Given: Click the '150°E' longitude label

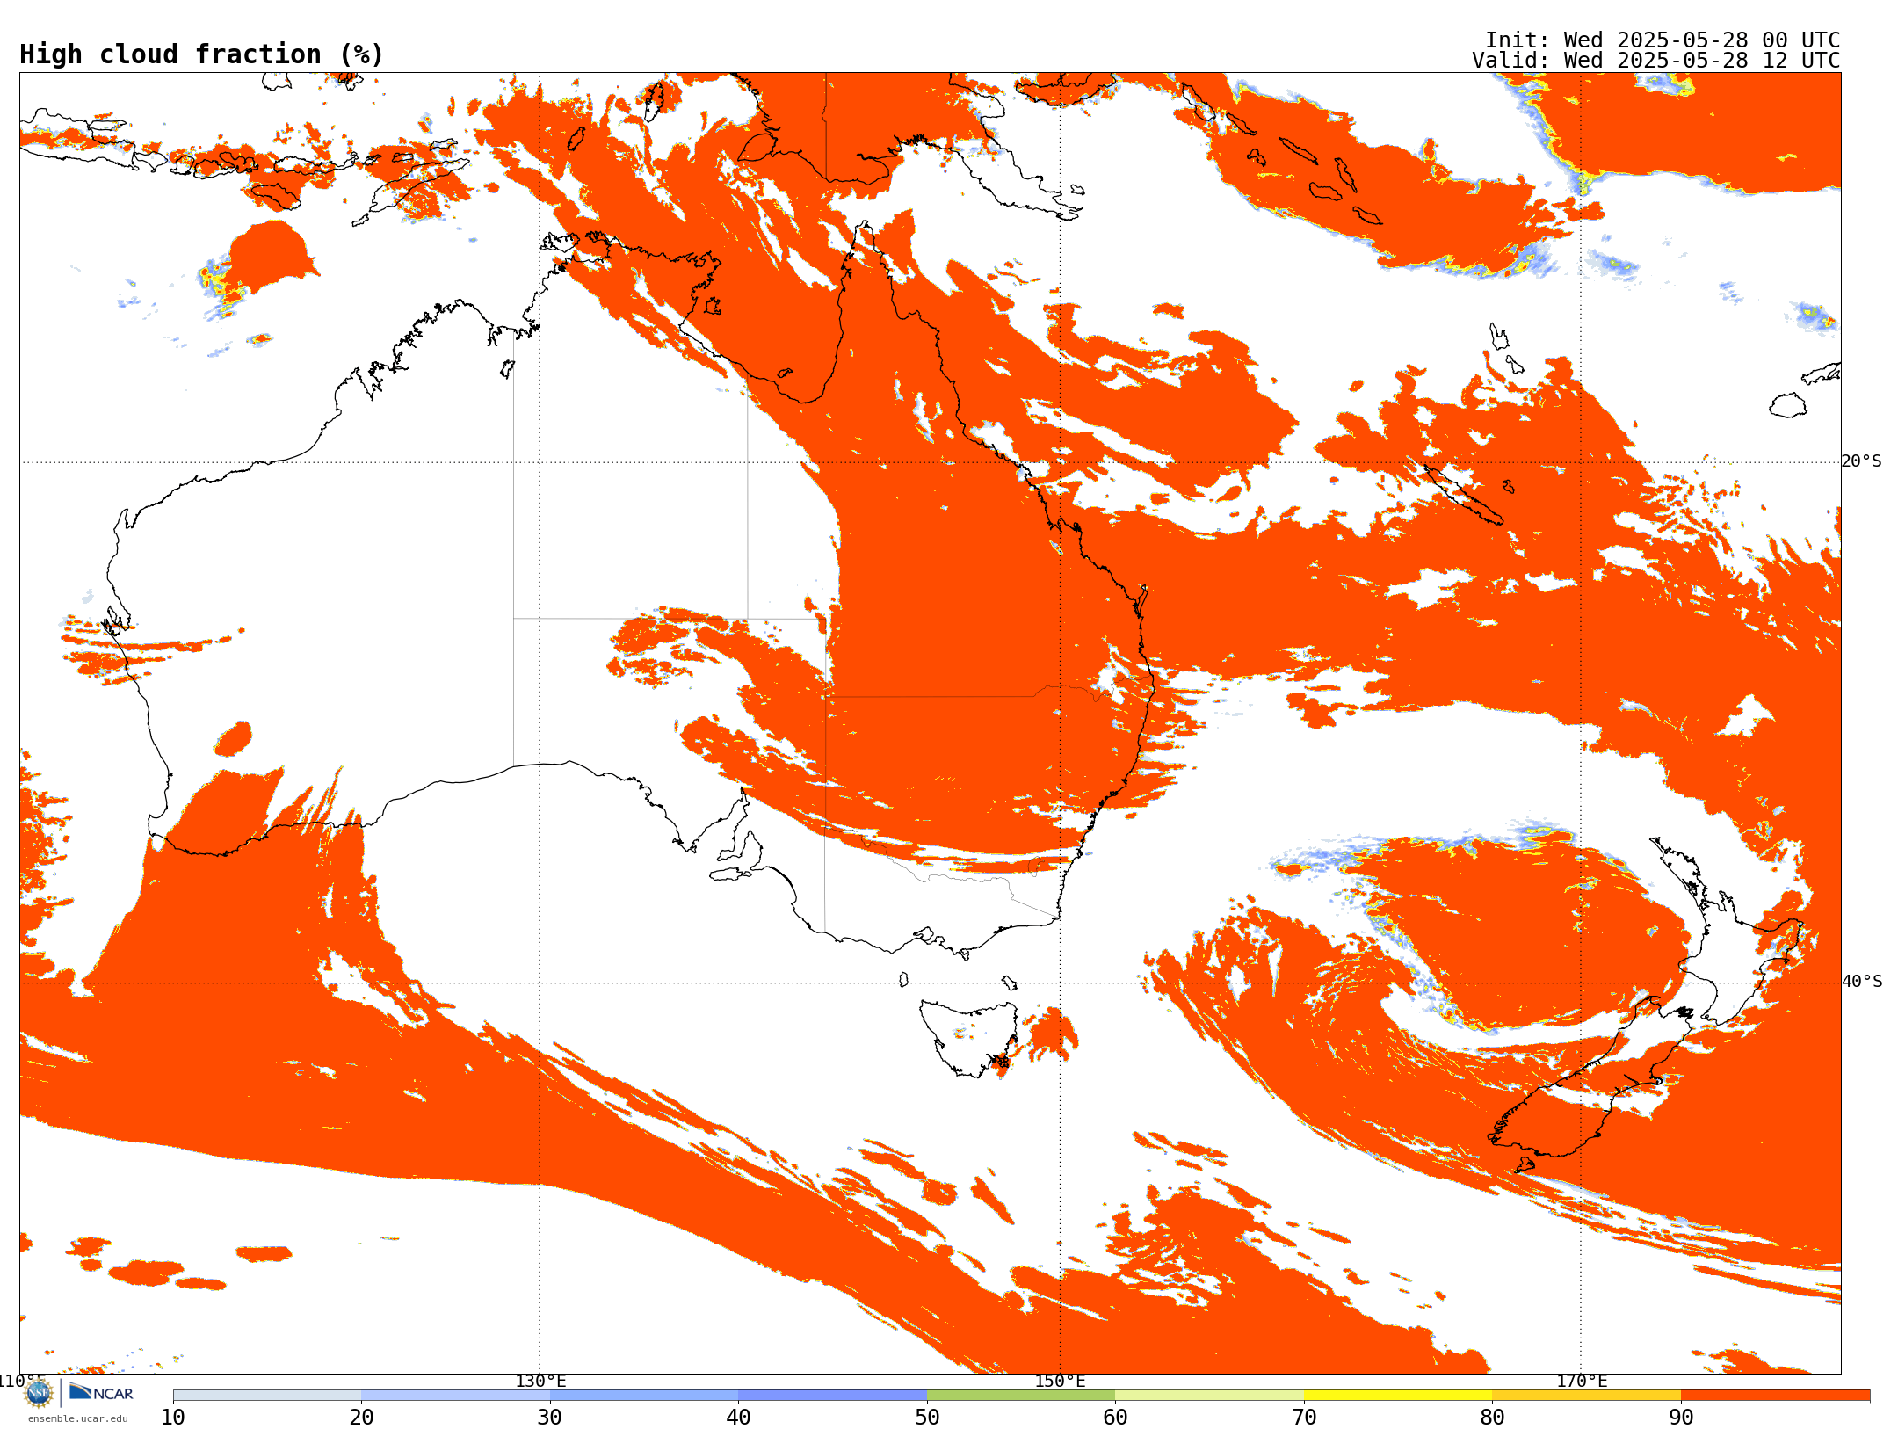Looking at the screenshot, I should (x=1060, y=1381).
